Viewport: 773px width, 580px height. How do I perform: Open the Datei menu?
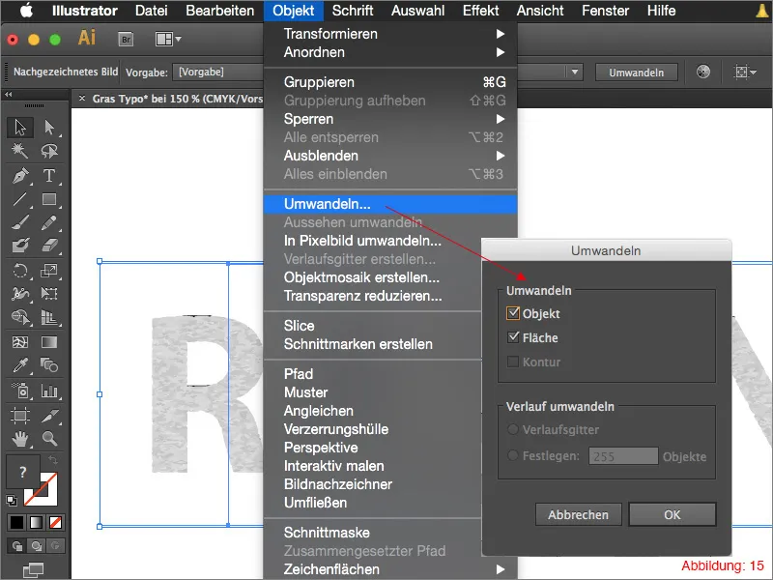[152, 11]
